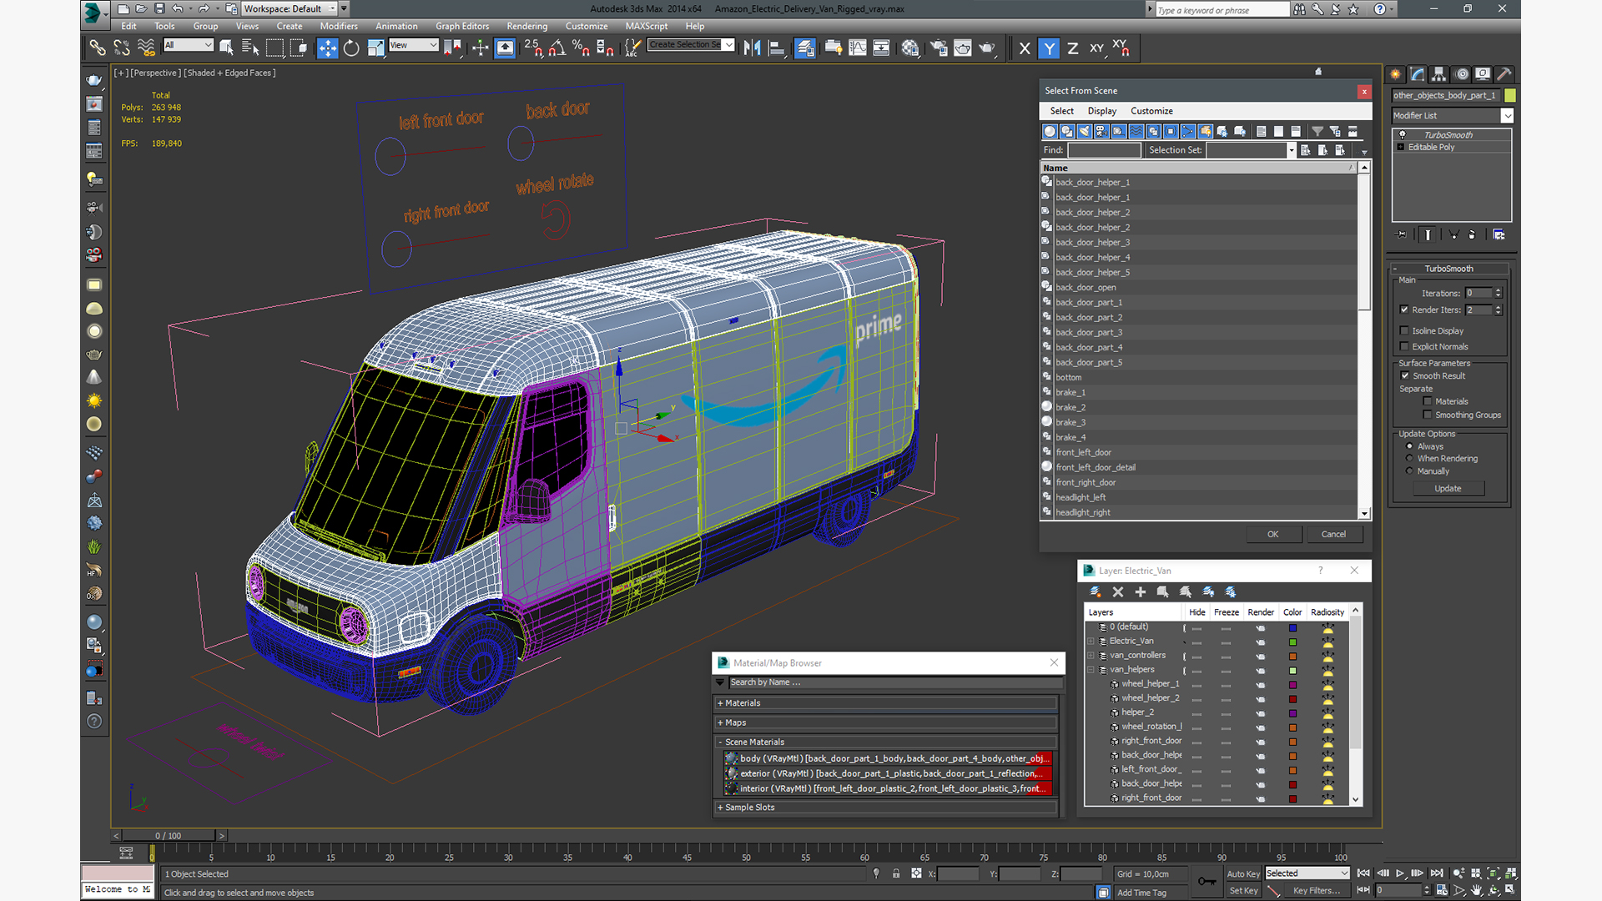Collapse the TurboSmooth rollout

1448,269
